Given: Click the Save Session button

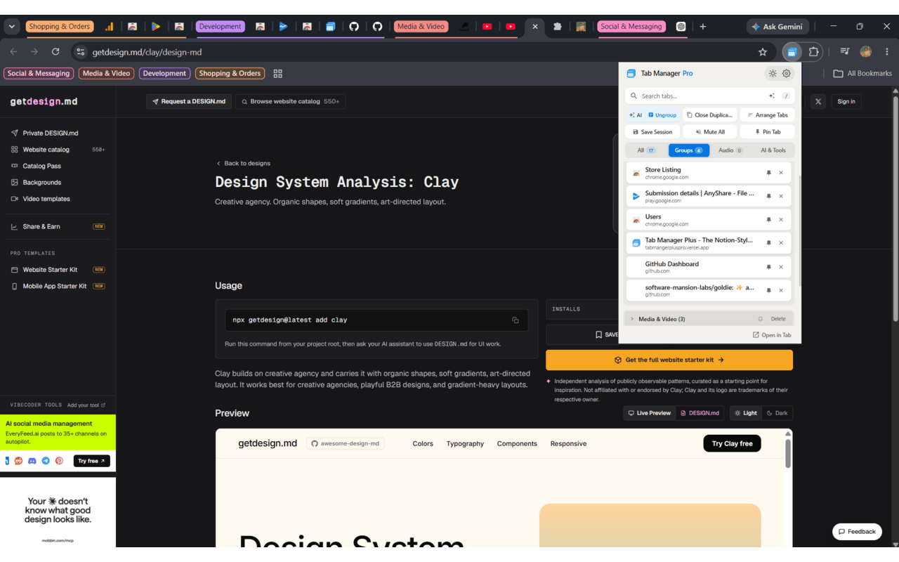Looking at the screenshot, I should [652, 132].
